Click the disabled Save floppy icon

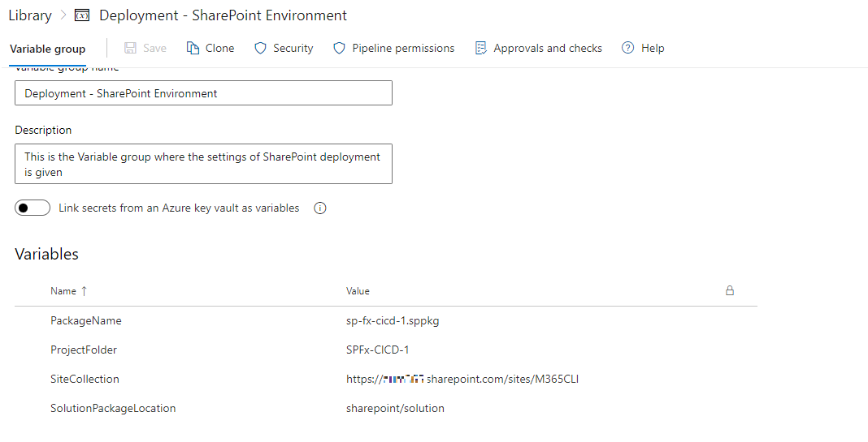tap(130, 48)
